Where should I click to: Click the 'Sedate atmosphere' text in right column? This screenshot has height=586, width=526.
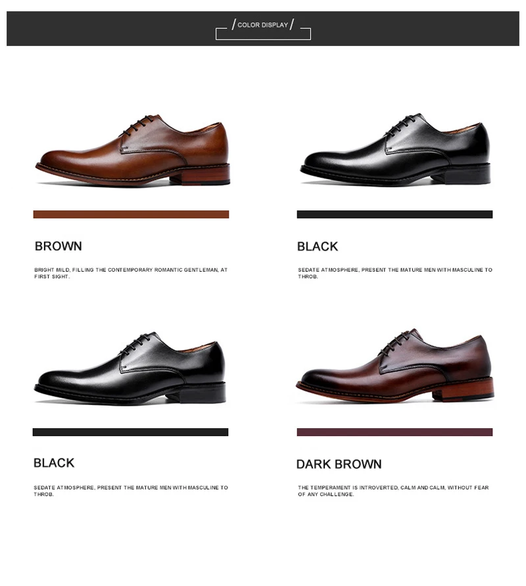(x=395, y=273)
